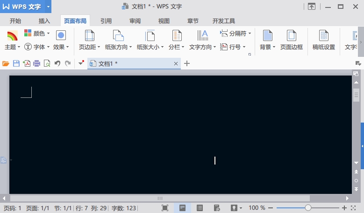Switch to web layout view icon
Image resolution: width=364 pixels, height=213 pixels.
217,208
